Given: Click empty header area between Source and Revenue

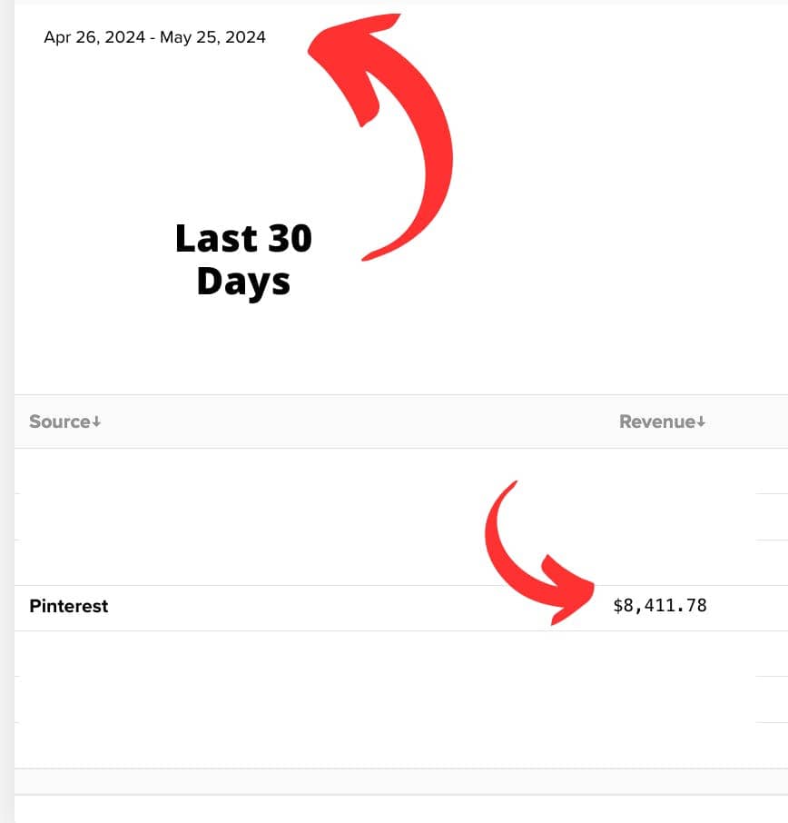Looking at the screenshot, I should coord(360,421).
